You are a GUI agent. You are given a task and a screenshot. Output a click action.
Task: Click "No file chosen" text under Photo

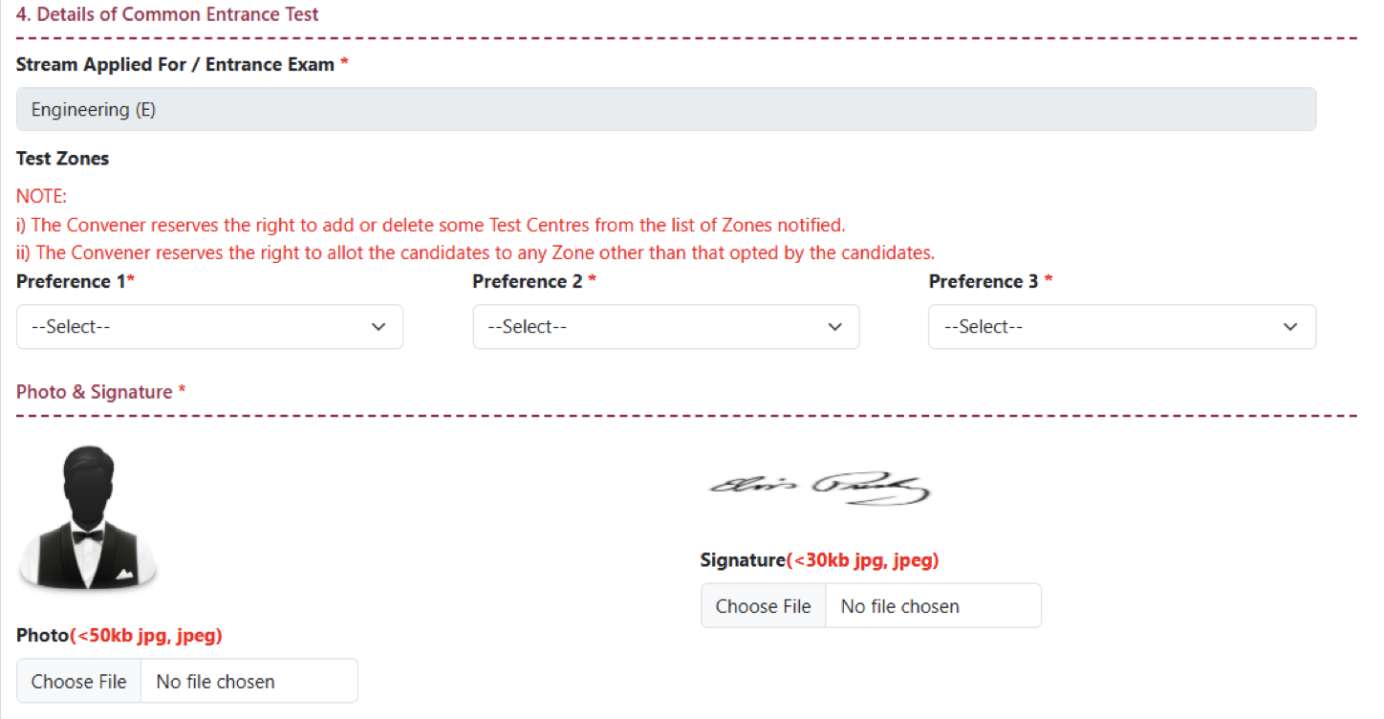[x=215, y=682]
